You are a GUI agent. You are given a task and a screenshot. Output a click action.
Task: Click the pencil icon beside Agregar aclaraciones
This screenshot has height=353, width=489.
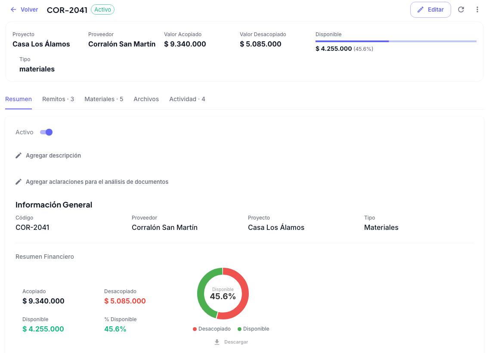point(19,182)
